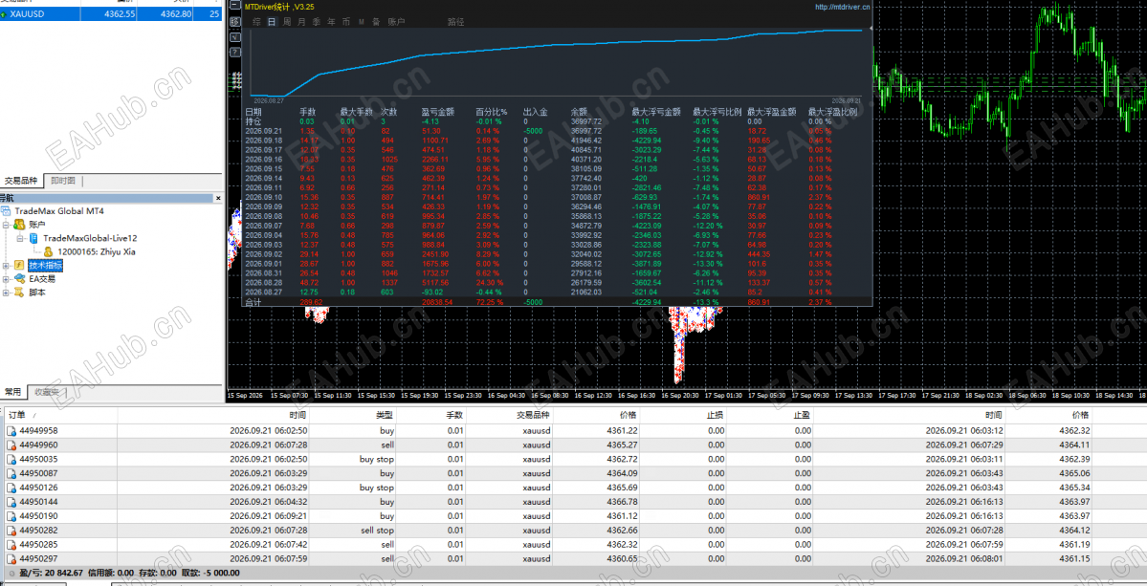
Task: Click the order icon for ticket 44949960
Action: point(11,445)
